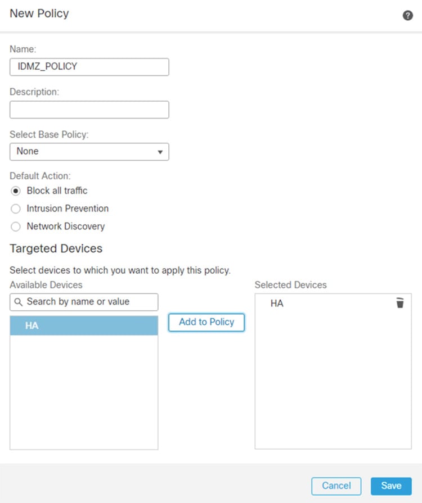
Task: Click the Network Discovery label text
Action: click(x=65, y=226)
